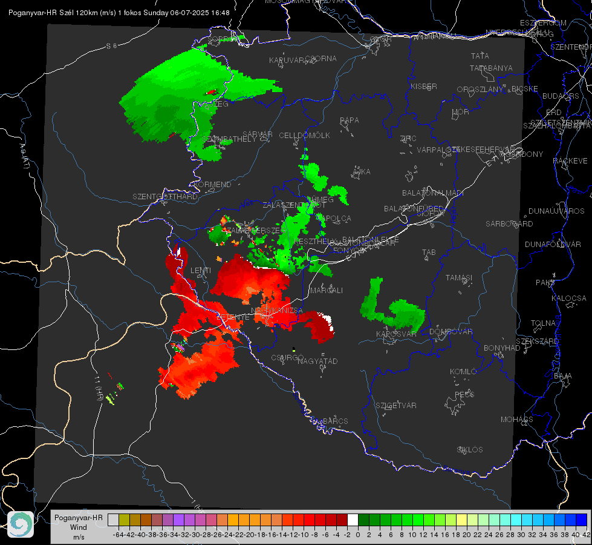
Task: Click the CSORNA city label
Action: 321,58
